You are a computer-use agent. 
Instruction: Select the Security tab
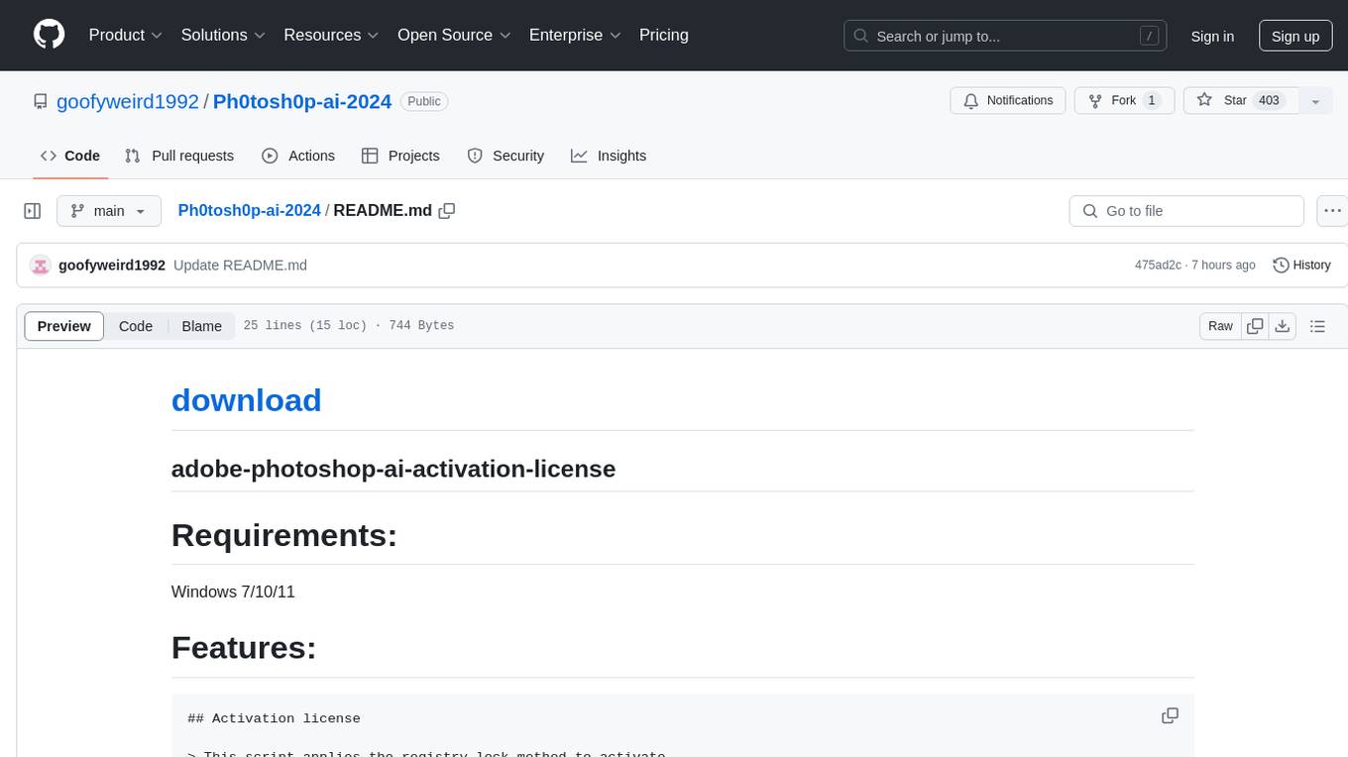click(x=505, y=156)
